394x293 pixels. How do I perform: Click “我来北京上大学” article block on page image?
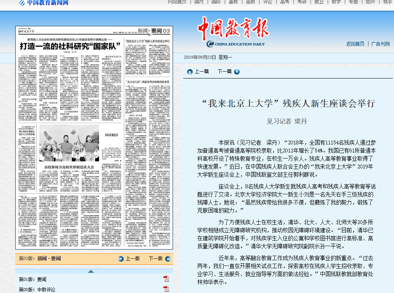click(x=148, y=57)
